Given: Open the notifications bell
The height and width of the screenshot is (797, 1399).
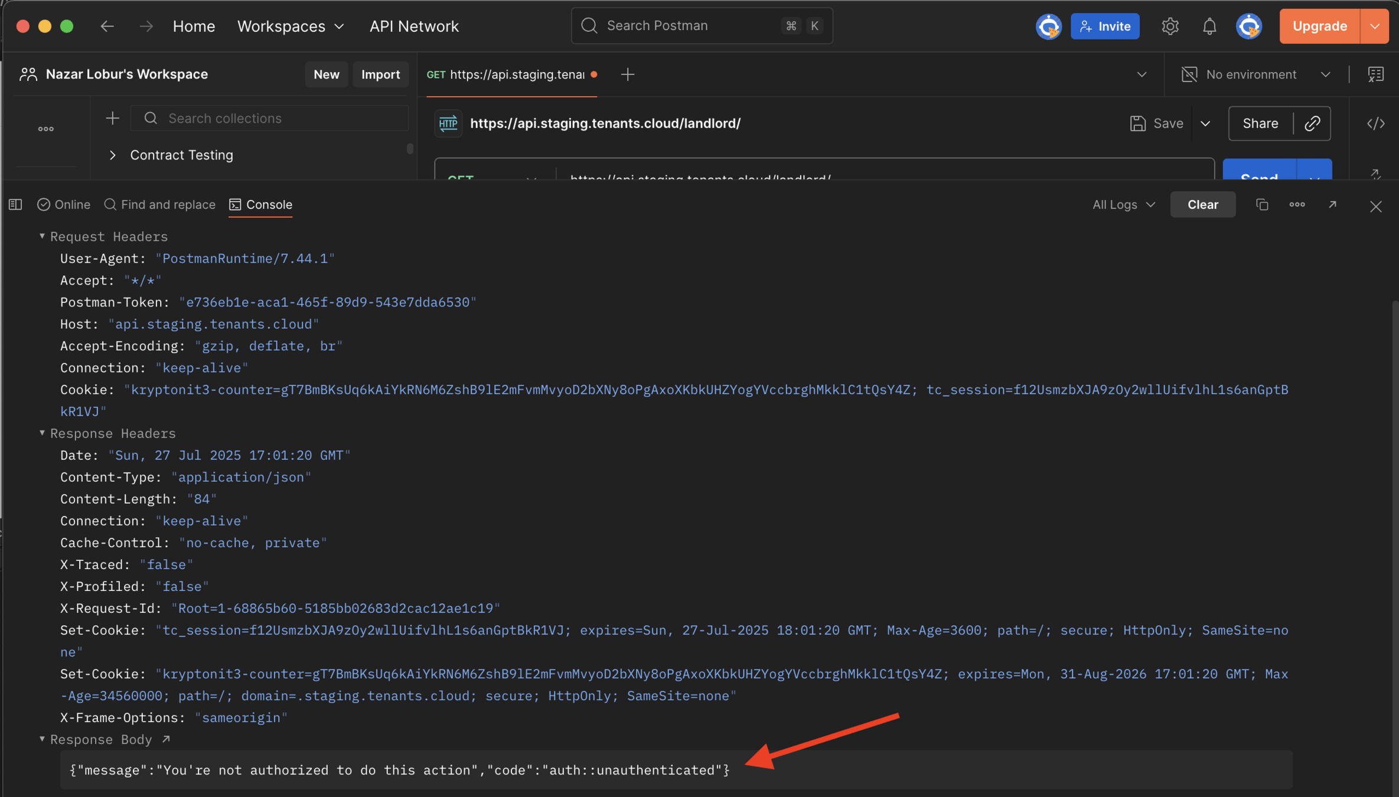Looking at the screenshot, I should pos(1209,26).
